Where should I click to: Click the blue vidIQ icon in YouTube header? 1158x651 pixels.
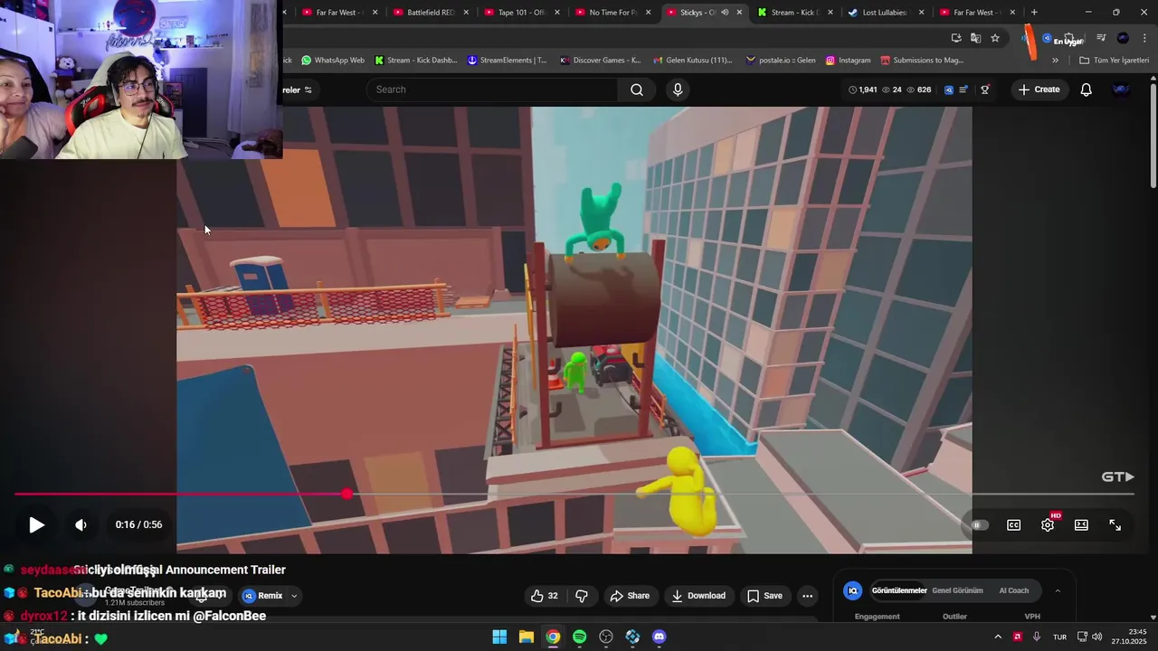pyautogui.click(x=948, y=90)
